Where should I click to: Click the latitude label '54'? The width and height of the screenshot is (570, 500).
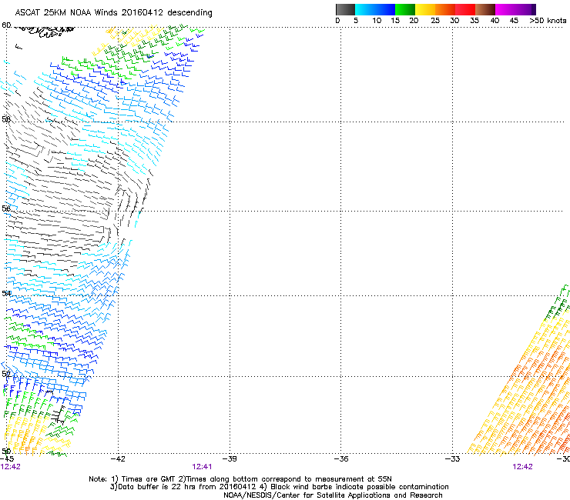(x=6, y=293)
